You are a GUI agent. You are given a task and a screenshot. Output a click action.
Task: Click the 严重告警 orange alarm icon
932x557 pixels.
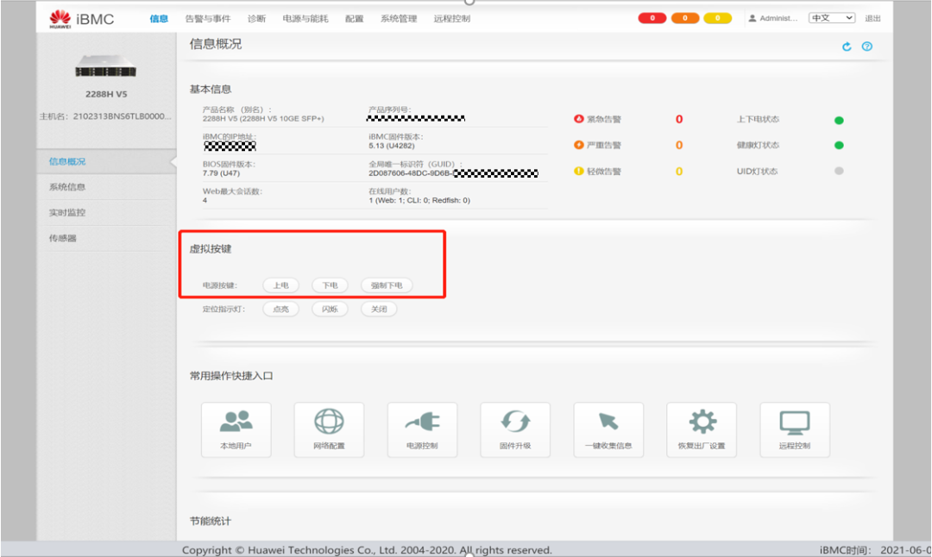(578, 145)
